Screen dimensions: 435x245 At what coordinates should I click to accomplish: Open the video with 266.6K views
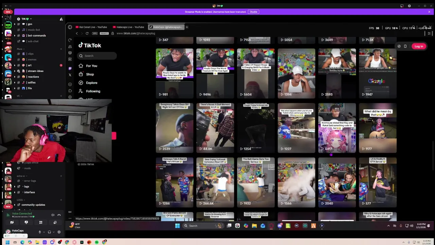[215, 182]
